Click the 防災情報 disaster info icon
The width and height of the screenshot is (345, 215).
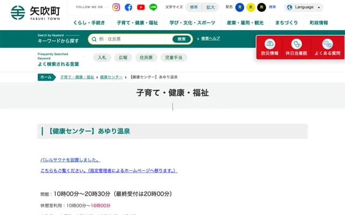(x=270, y=47)
